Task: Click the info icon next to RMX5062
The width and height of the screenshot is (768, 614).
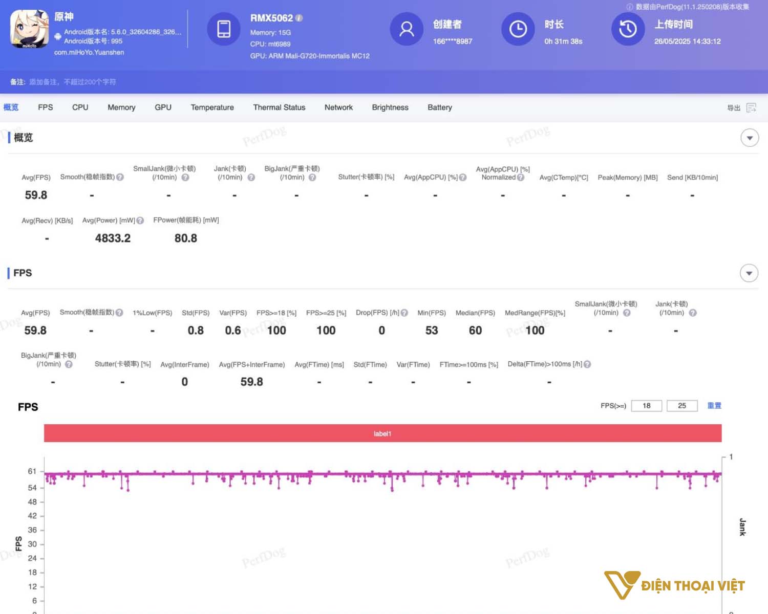Action: tap(298, 18)
